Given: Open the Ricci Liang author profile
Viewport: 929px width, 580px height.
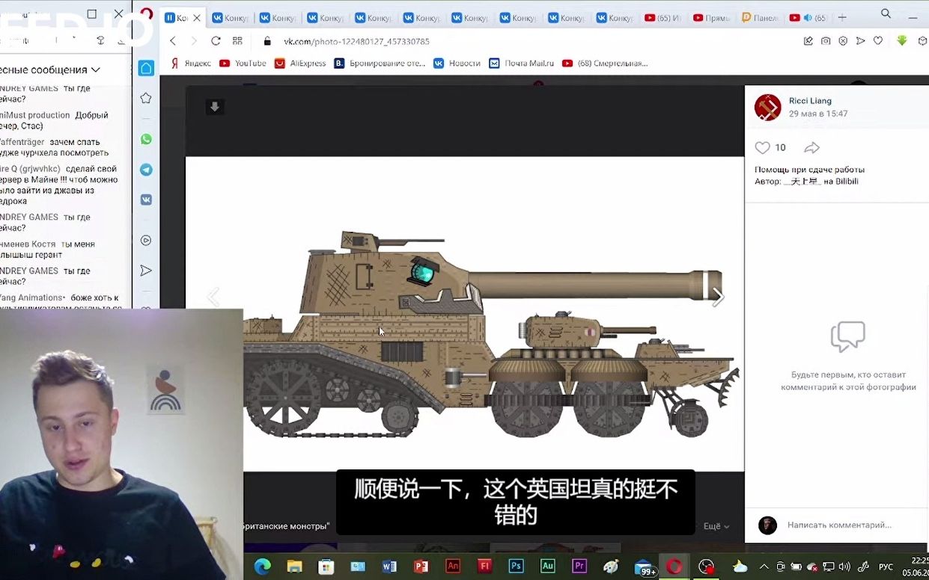Looking at the screenshot, I should point(809,101).
